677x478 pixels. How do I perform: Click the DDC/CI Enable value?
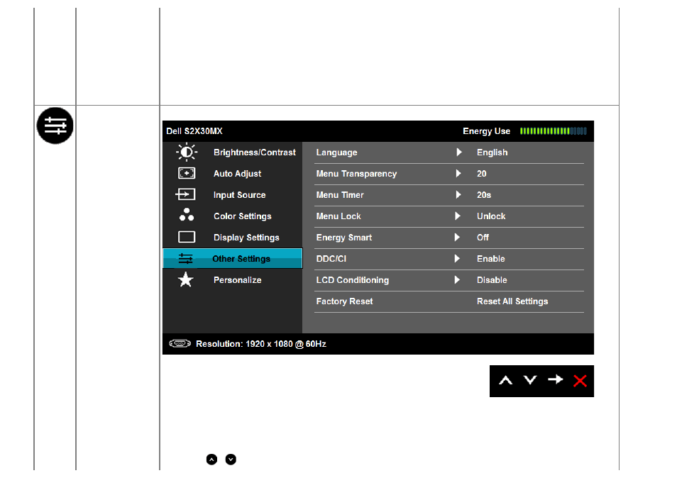491,259
